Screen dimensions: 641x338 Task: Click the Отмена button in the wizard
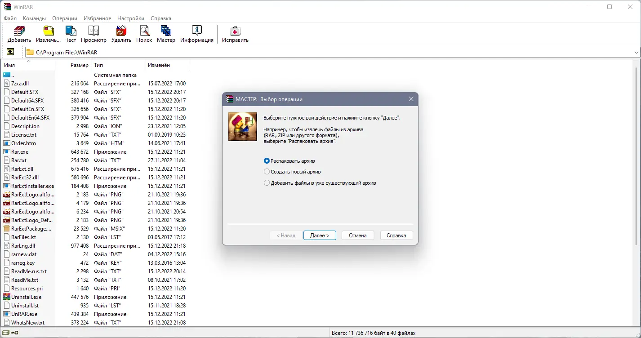(358, 236)
